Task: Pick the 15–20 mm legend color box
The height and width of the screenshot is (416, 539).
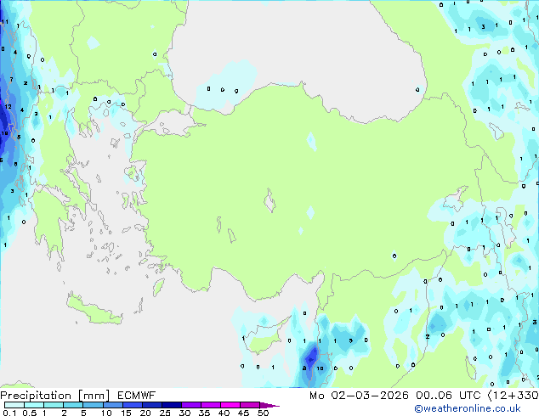Action: 132,405
